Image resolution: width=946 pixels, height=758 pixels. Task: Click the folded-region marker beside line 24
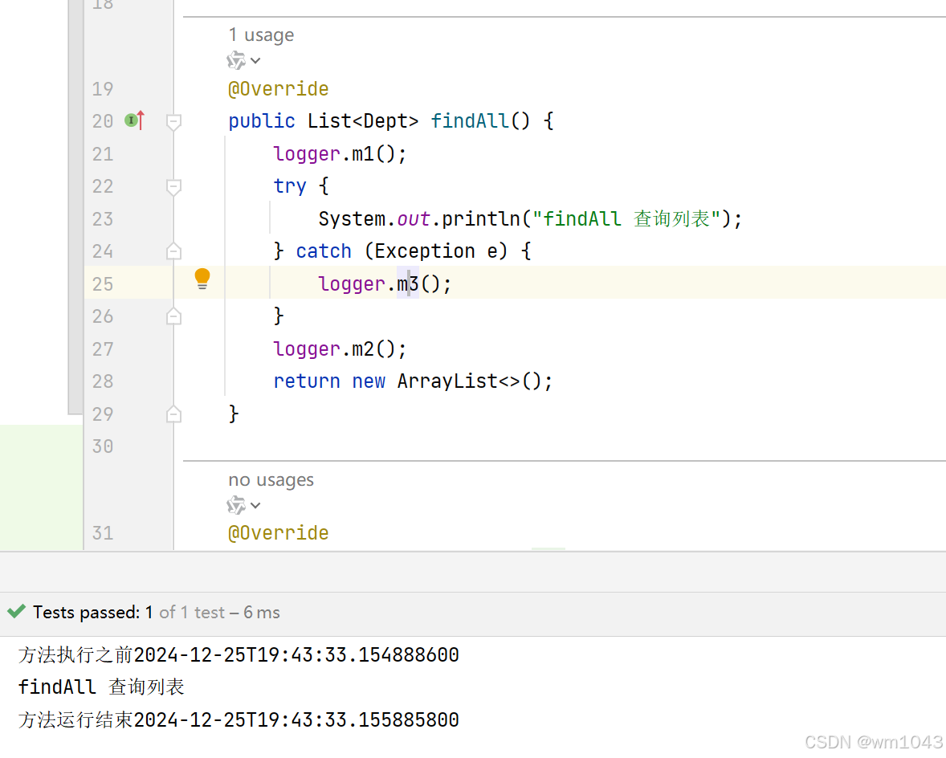(173, 251)
